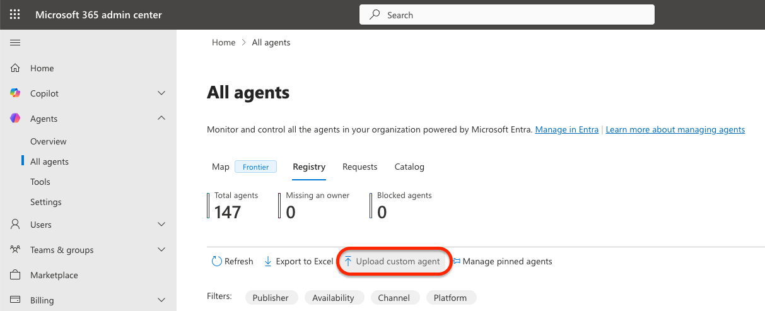Open Settings under Agents
This screenshot has height=311, width=765.
(x=46, y=202)
